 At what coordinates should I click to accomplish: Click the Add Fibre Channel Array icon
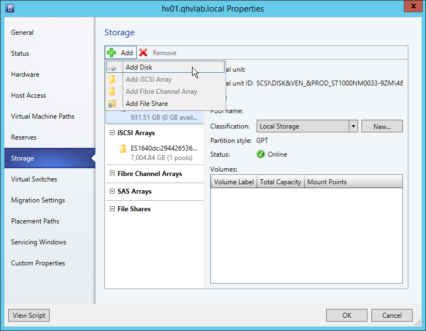pyautogui.click(x=112, y=92)
